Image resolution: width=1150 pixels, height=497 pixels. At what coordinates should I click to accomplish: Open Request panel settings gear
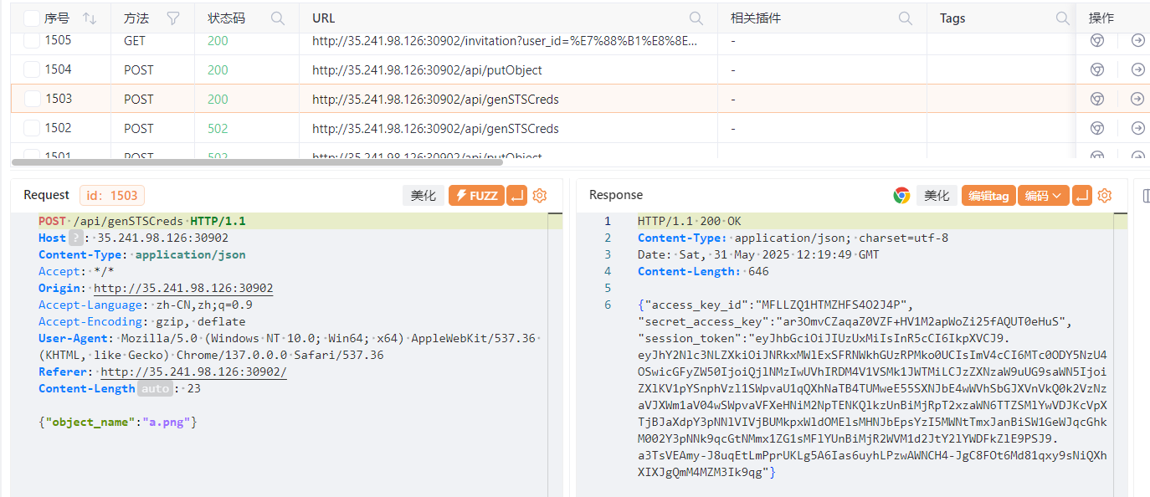540,196
